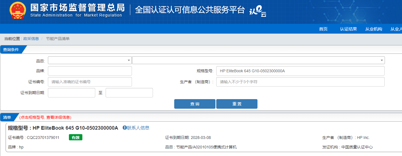Open the 认证结果 navigation menu
This screenshot has height=156, width=402.
pyautogui.click(x=348, y=29)
